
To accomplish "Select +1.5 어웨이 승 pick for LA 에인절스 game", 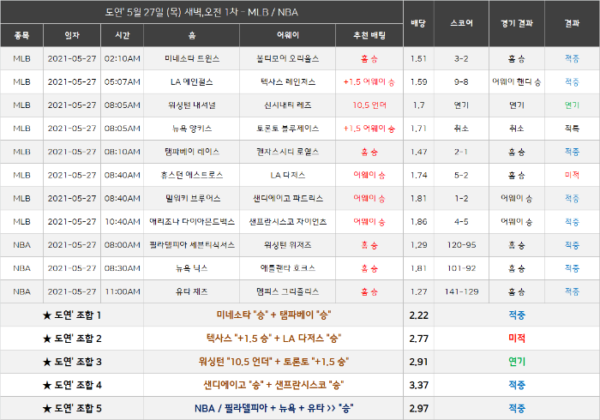I will click(369, 82).
